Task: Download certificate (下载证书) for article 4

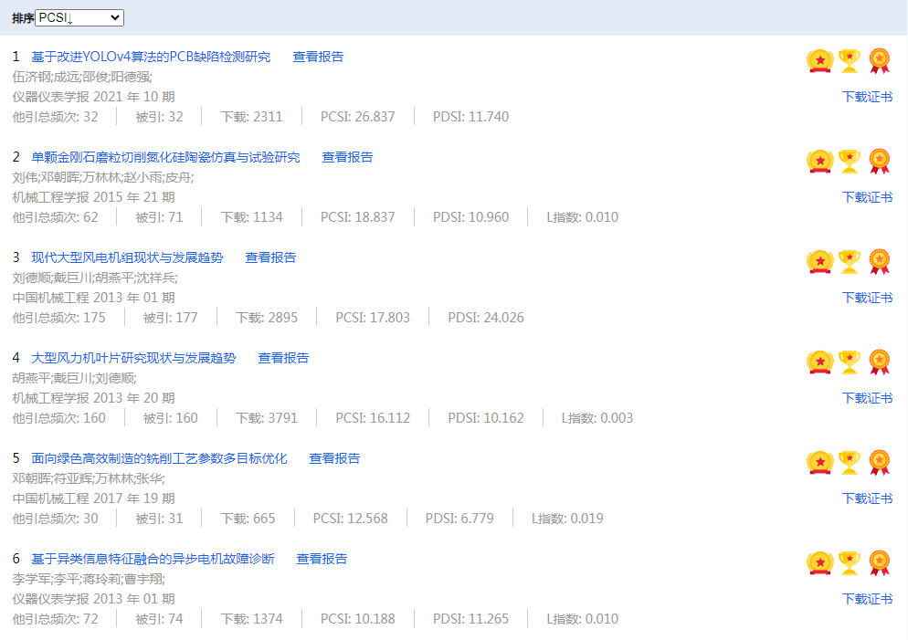Action: coord(867,398)
